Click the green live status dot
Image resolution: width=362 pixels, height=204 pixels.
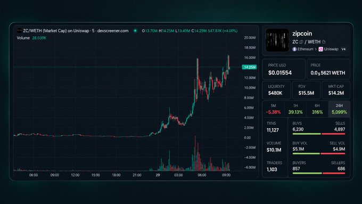[x=135, y=31]
